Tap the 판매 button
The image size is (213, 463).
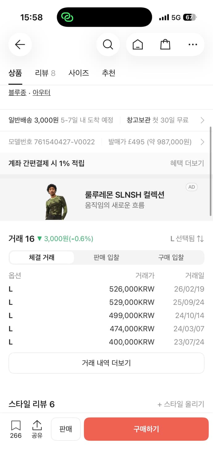click(65, 429)
